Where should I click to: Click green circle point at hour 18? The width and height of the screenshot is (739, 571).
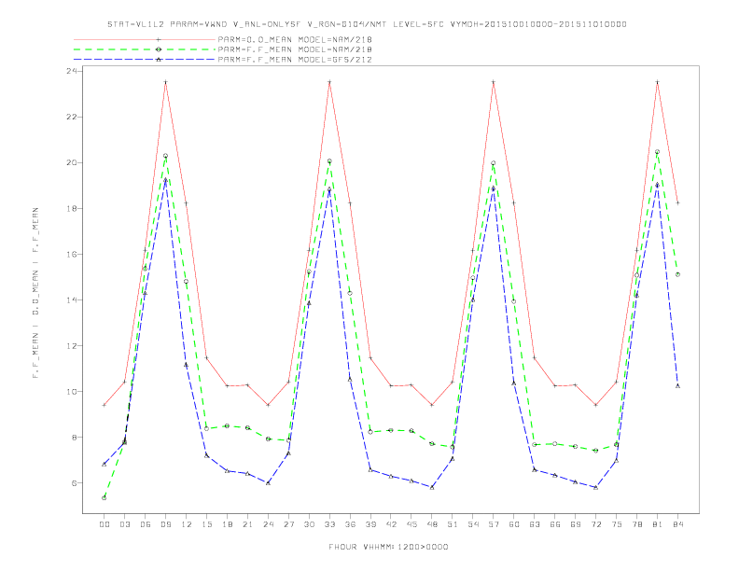click(x=227, y=425)
